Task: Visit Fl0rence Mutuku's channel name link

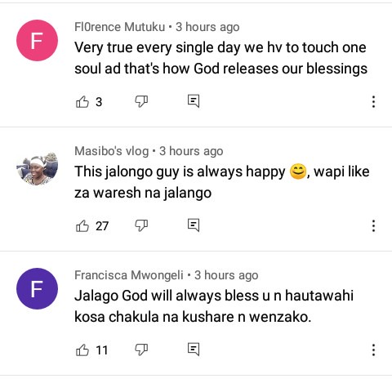Action: [x=120, y=27]
